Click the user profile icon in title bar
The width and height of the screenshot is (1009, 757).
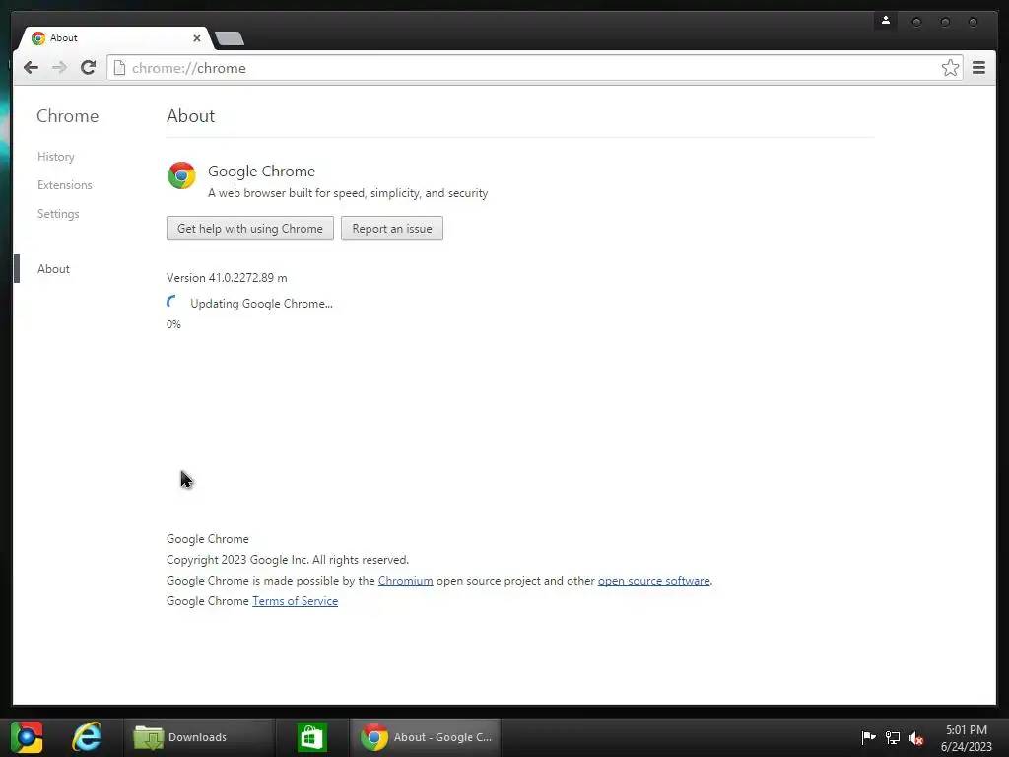coord(886,21)
